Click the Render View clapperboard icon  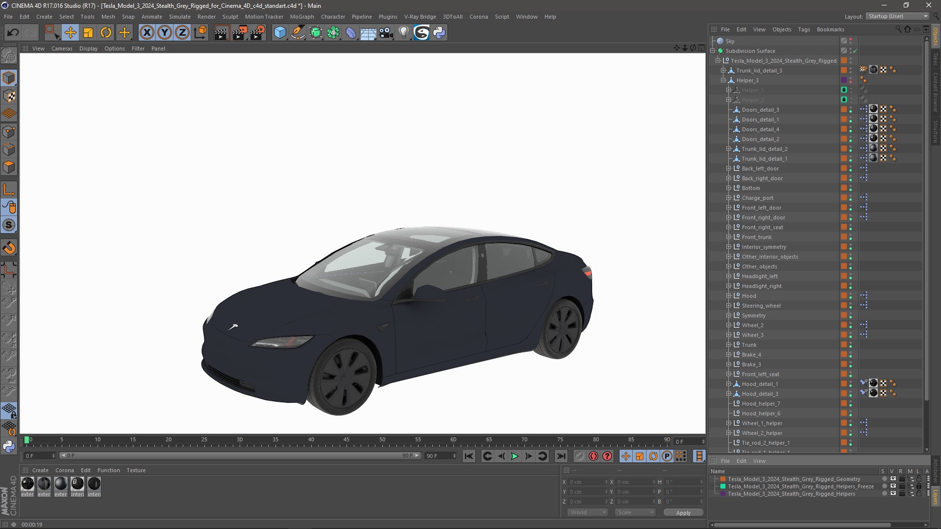click(x=222, y=33)
